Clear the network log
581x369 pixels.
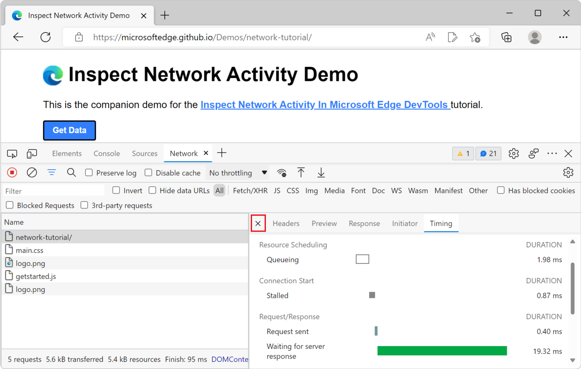(32, 172)
